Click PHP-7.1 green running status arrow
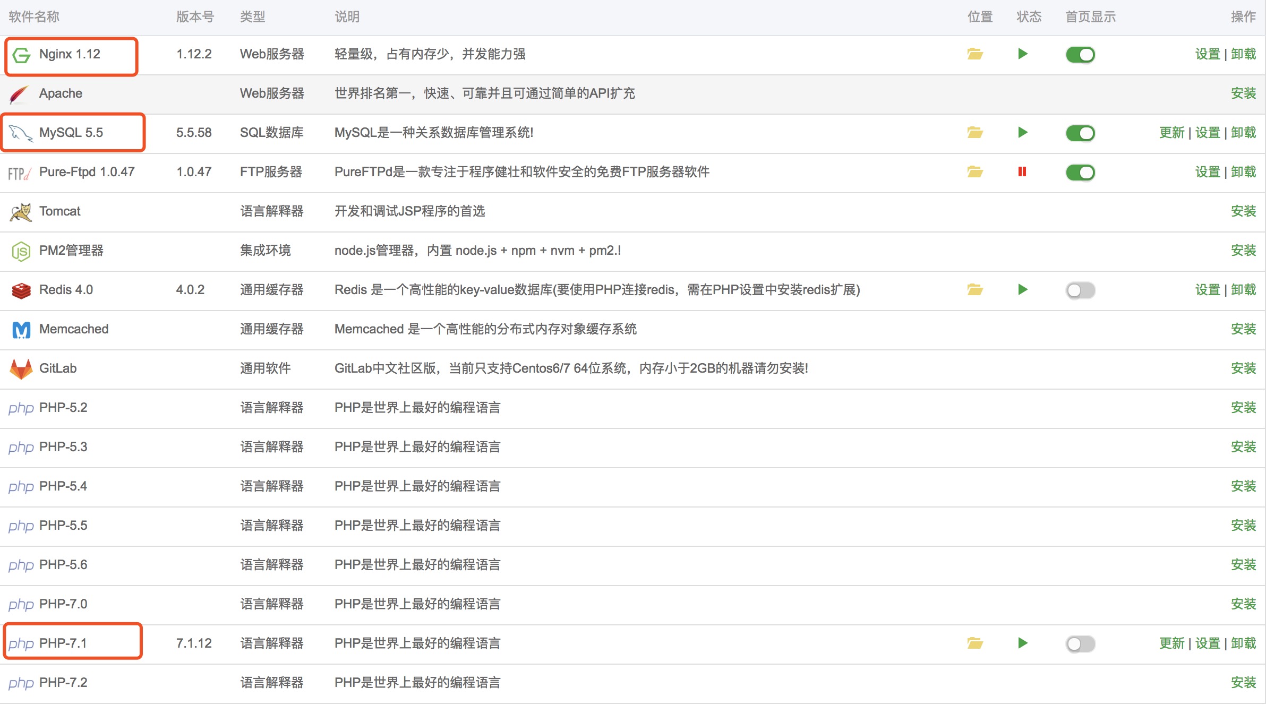The height and width of the screenshot is (705, 1266). coord(1023,643)
